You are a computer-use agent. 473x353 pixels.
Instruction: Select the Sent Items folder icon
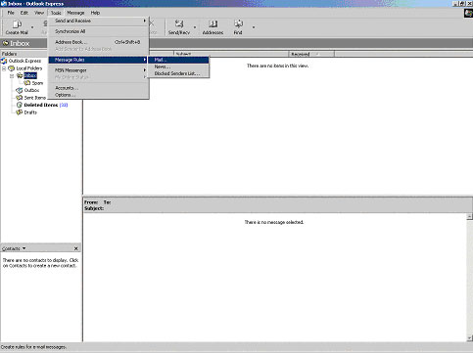[20, 98]
